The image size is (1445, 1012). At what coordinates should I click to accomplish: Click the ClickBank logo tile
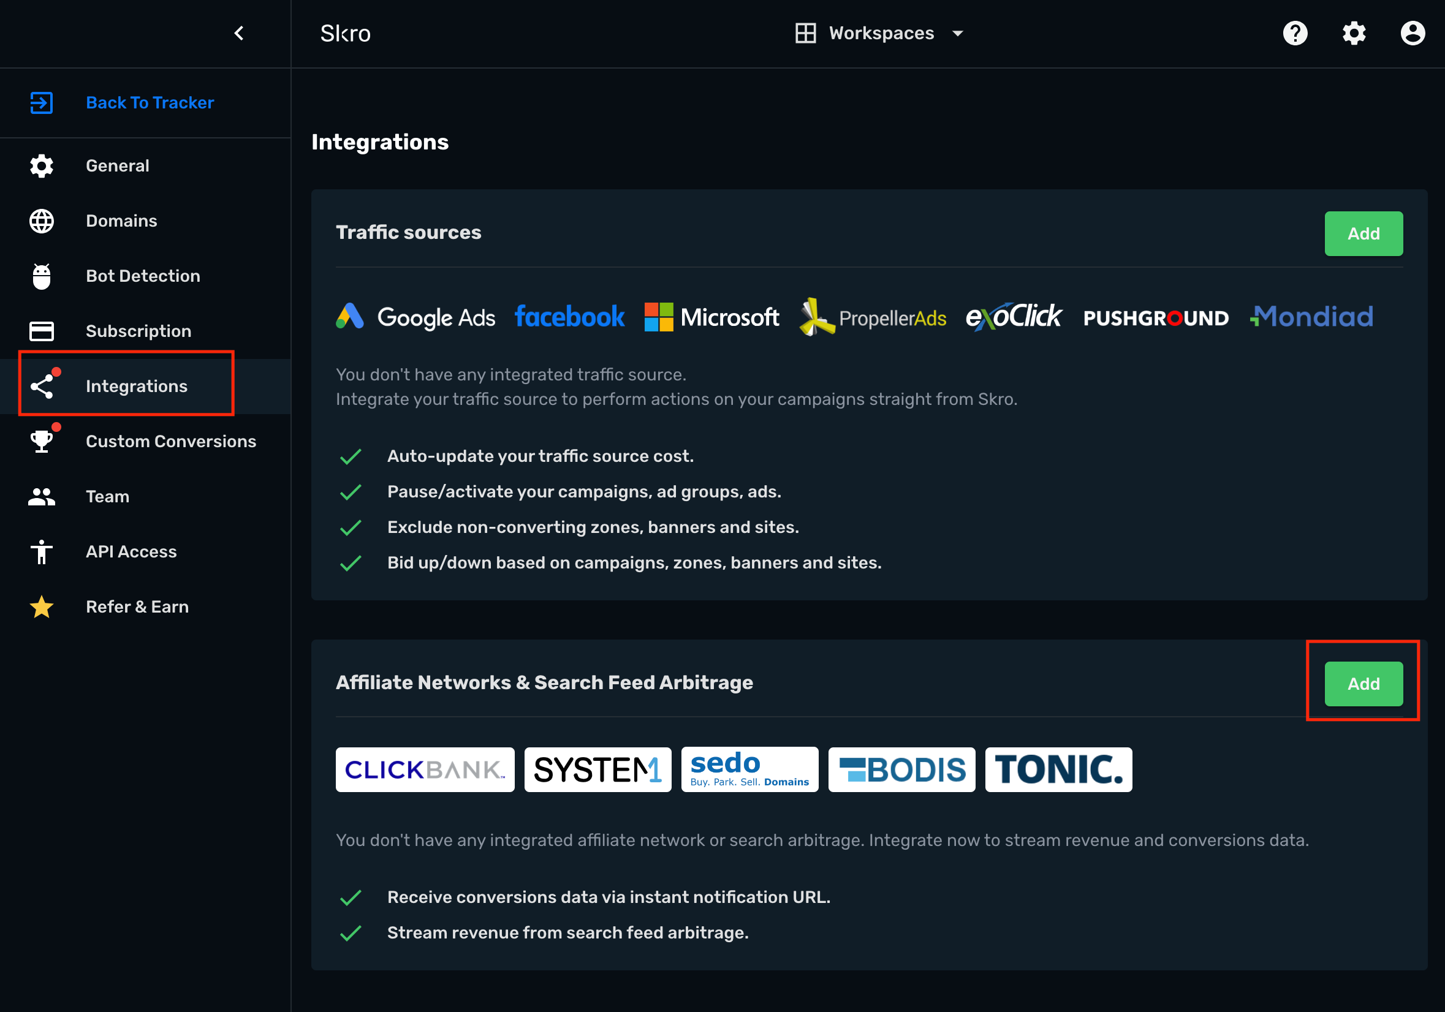point(425,769)
